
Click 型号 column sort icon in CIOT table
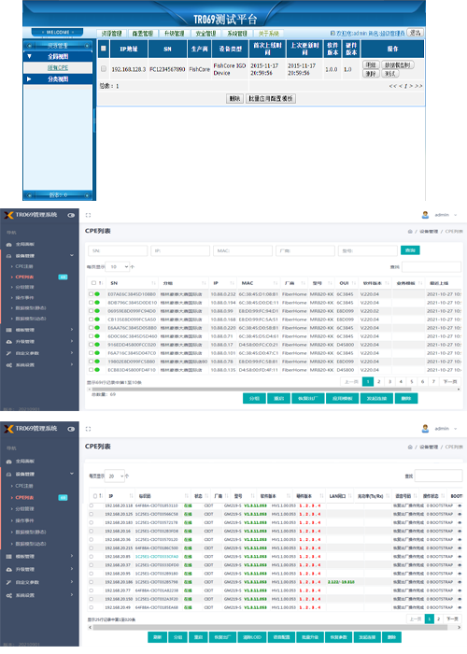point(252,496)
